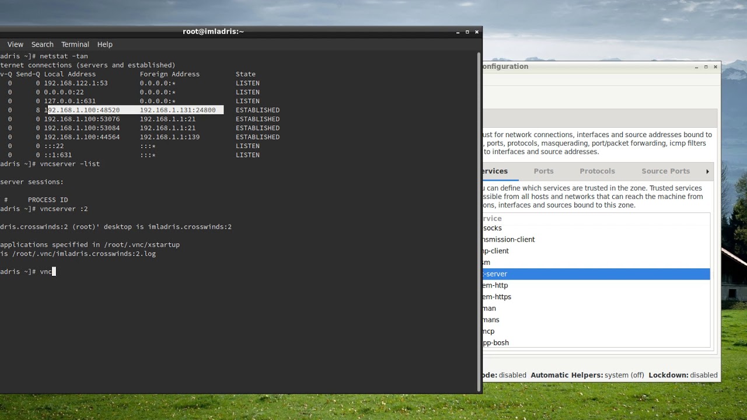
Task: Click the vncserver -list command line
Action: (50, 164)
